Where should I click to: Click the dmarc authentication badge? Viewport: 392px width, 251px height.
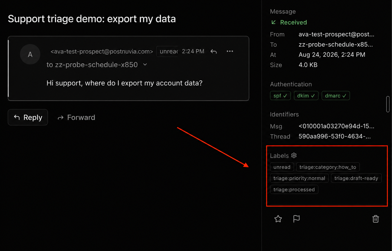coord(335,96)
